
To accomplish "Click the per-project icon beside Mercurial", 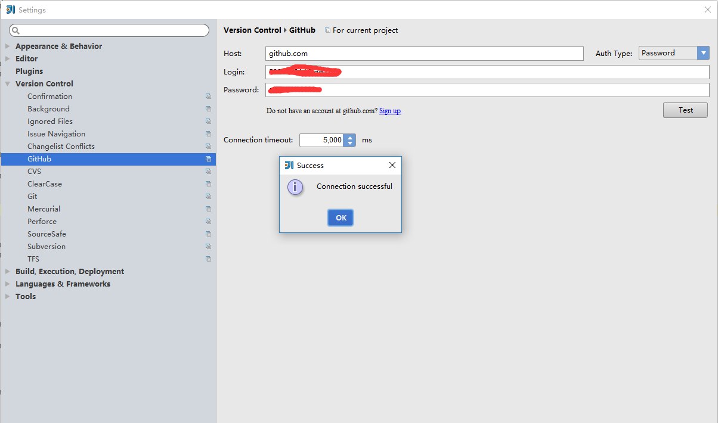I will point(208,209).
